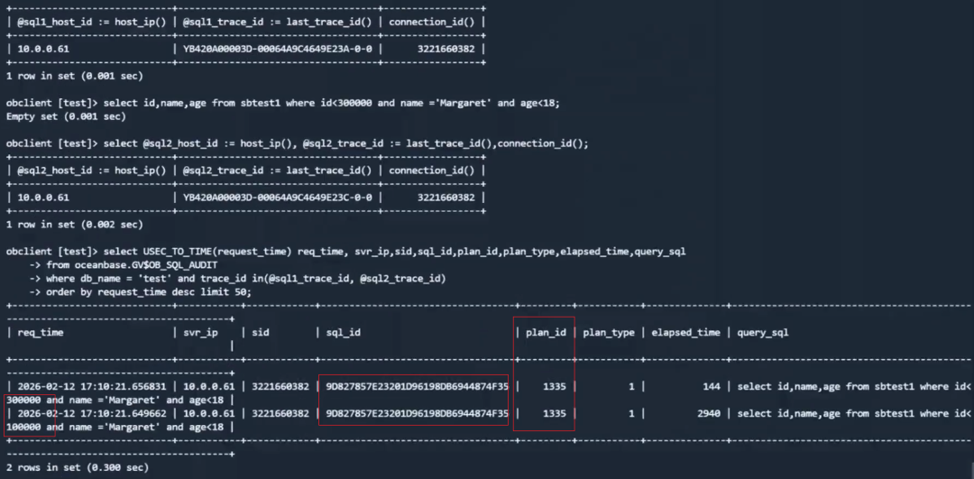This screenshot has width=974, height=479.
Task: Click host IP 10.0.0.61 under @sql2_host_id
Action: point(43,198)
